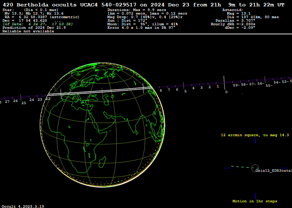The width and height of the screenshot is (292, 208).
Task: Select 'Error 4.0 x 1.0 mas in PA 97°'
Action: pos(141,28)
